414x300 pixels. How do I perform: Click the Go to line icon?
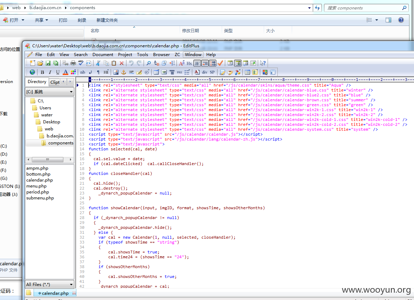(172, 63)
